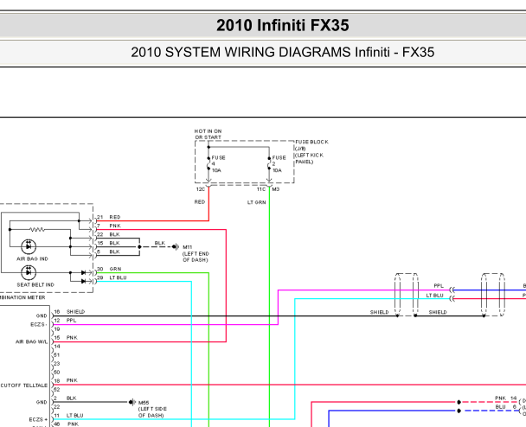The width and height of the screenshot is (526, 427).
Task: Click the resistor symbol in combination meter
Action: tap(37, 230)
